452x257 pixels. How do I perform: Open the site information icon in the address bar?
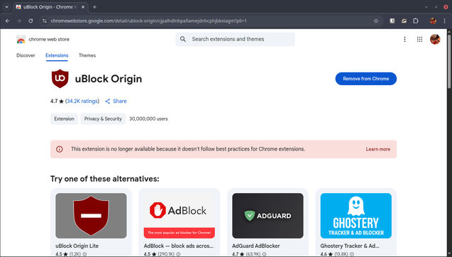[x=45, y=21]
